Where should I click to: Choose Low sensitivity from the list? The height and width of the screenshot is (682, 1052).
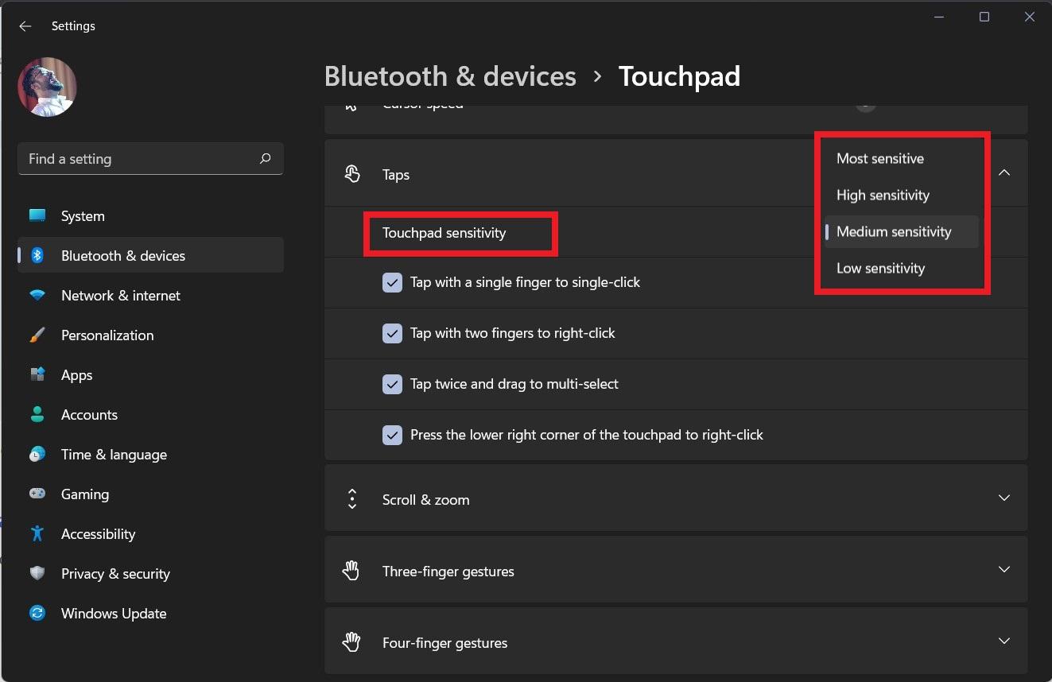(x=880, y=269)
